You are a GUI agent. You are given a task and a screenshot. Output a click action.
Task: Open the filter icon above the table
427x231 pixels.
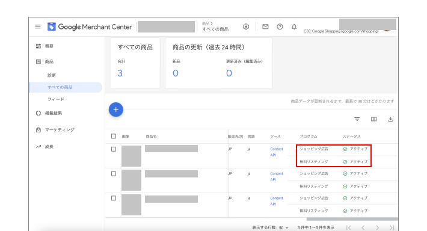click(357, 119)
